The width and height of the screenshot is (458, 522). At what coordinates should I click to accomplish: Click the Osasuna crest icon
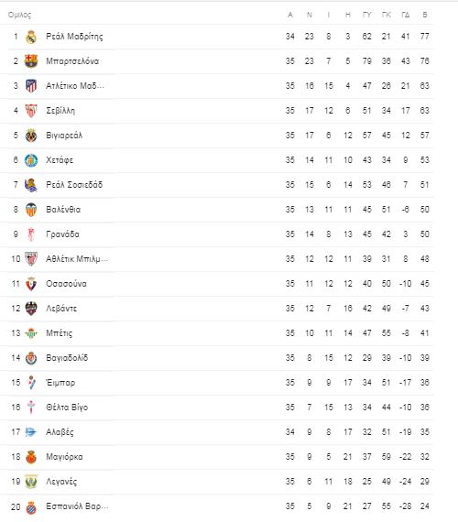point(31,284)
